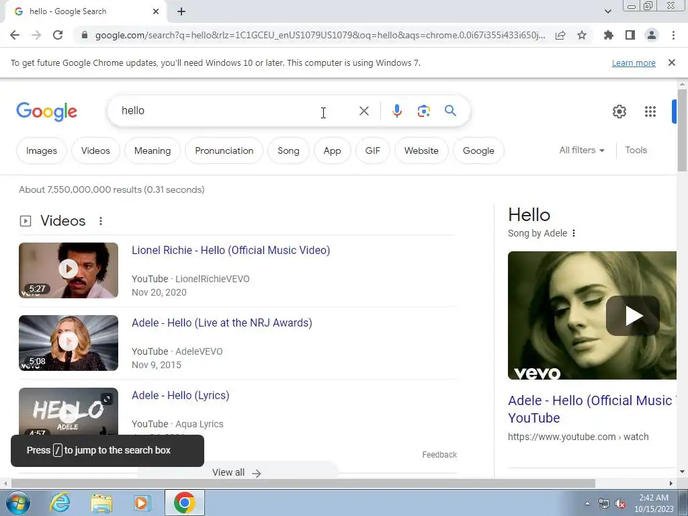Expand the All filters dropdown

[582, 150]
